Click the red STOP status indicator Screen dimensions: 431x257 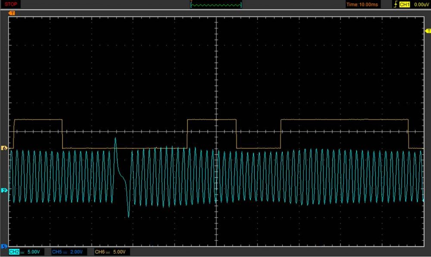[11, 4]
